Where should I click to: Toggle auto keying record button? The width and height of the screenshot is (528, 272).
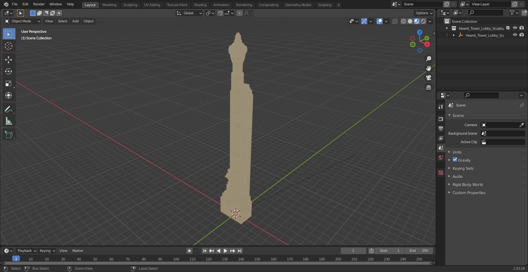tap(189, 251)
